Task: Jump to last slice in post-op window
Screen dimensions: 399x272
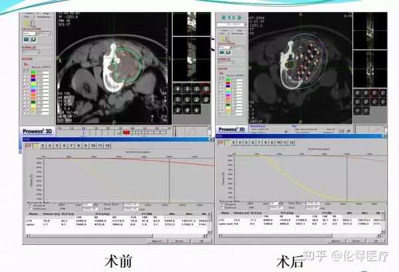Action: tap(239, 17)
